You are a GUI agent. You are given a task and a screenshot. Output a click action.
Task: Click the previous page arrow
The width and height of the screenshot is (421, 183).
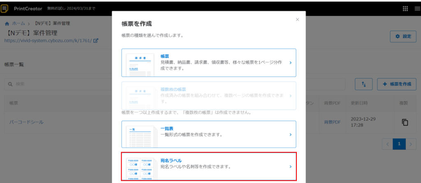[387, 144]
